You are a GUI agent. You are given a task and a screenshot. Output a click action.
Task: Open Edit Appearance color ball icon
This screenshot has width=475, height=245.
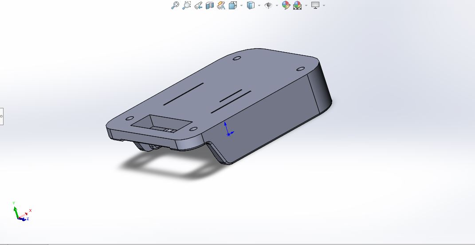click(286, 5)
